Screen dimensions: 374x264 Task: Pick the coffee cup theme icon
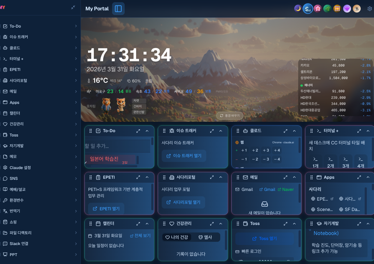pyautogui.click(x=356, y=9)
